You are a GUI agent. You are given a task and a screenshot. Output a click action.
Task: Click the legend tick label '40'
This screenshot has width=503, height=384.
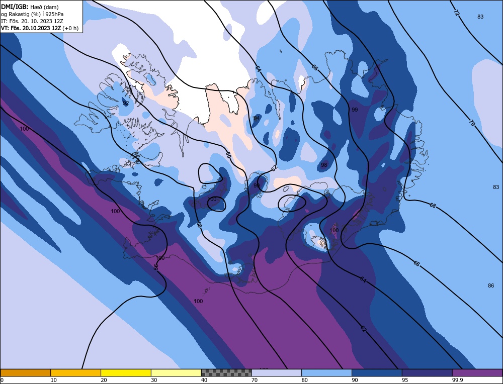click(x=204, y=380)
